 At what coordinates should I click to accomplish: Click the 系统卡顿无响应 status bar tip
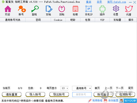pyautogui.click(x=33, y=101)
